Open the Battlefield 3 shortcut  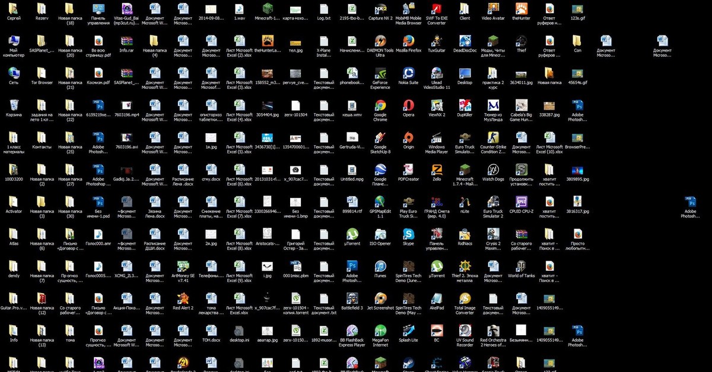point(352,298)
